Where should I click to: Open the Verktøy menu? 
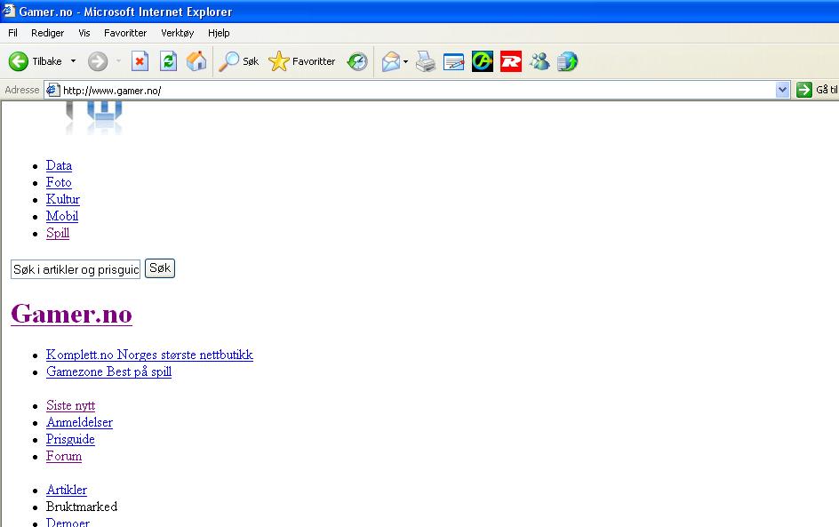pos(177,33)
